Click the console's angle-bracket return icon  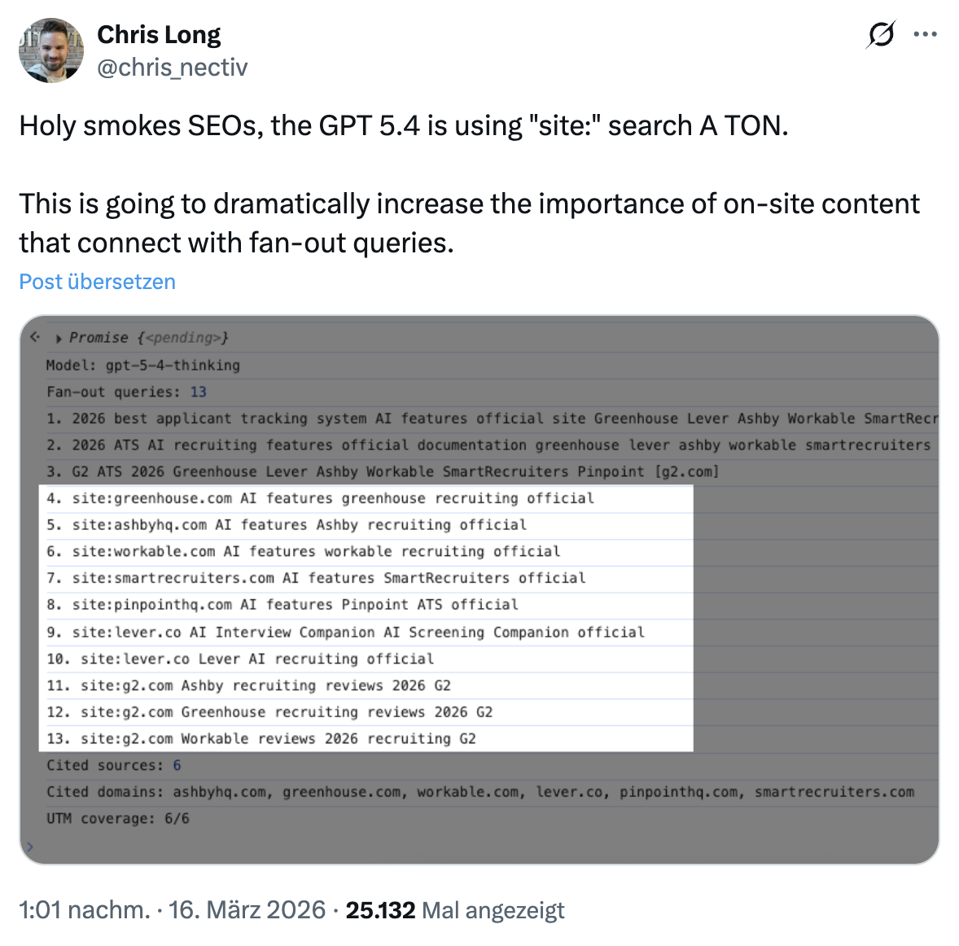33,336
